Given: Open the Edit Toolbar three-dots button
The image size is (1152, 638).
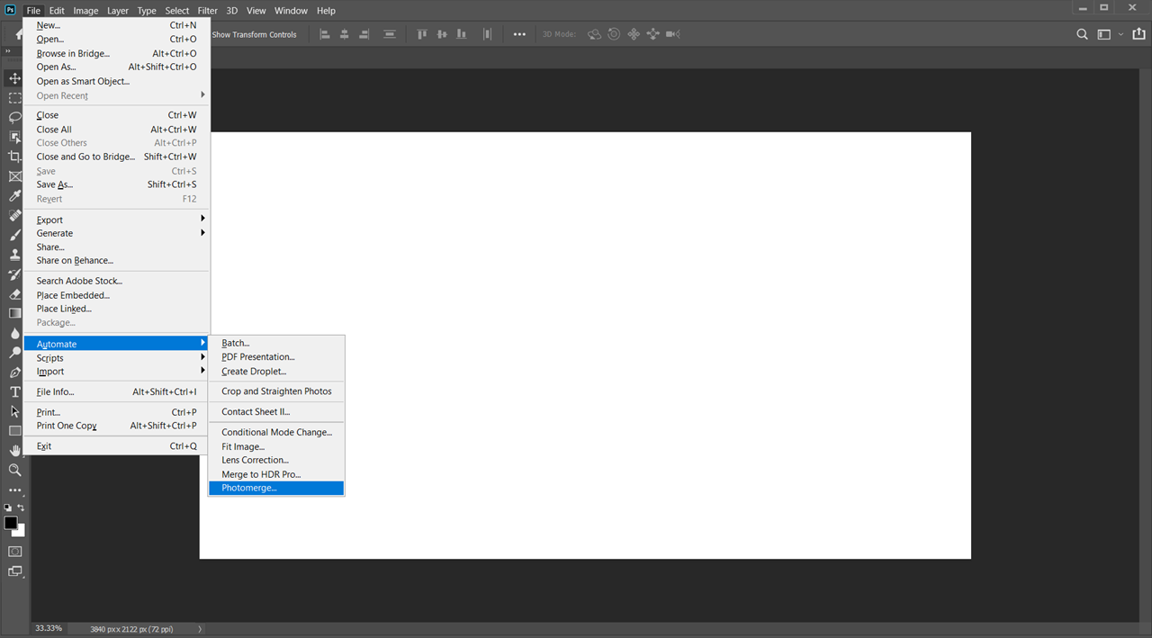Looking at the screenshot, I should (14, 490).
